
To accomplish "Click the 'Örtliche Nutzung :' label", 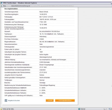I will click(10, 60).
